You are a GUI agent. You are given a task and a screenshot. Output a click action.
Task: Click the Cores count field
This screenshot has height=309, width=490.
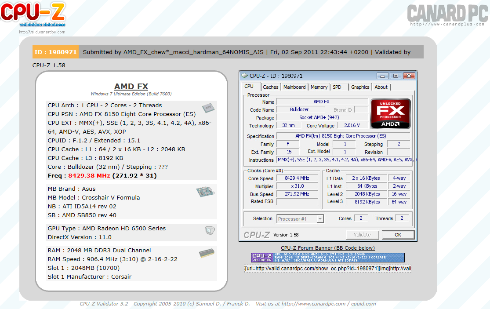click(x=361, y=218)
